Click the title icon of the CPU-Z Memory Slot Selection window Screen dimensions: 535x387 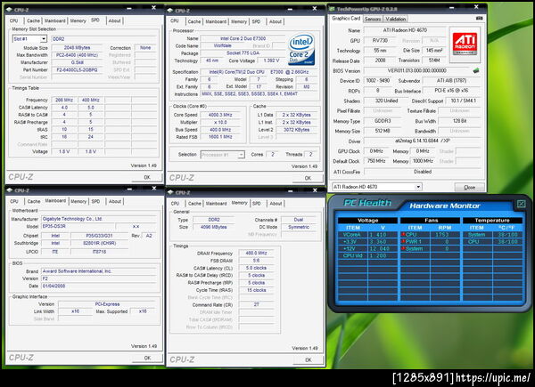point(10,9)
